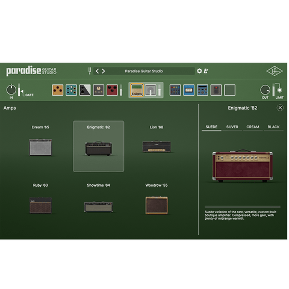Select the gray red-light effect slot
The image size is (289, 289).
pyautogui.click(x=216, y=90)
